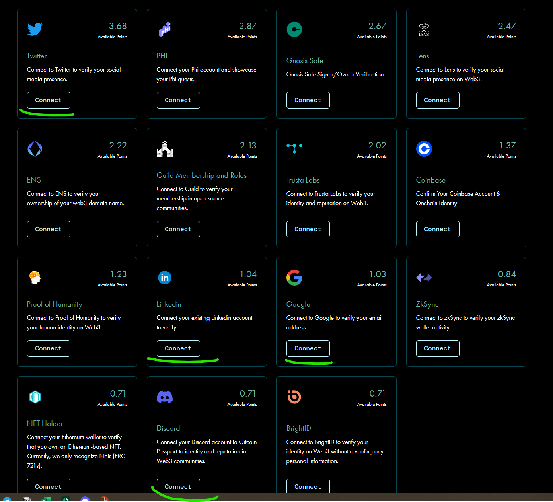This screenshot has height=502, width=553.
Task: Click the 1.37 points value on Coinbase
Action: (x=508, y=146)
